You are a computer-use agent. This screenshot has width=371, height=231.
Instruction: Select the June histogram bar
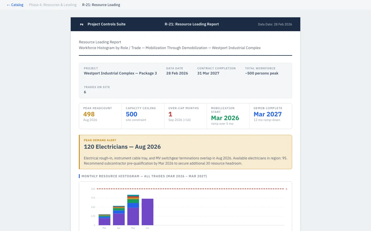tap(147, 212)
